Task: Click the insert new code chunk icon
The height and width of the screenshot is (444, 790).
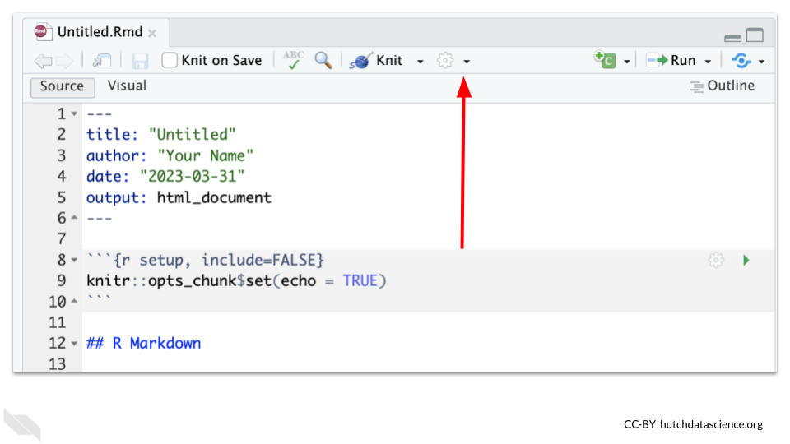Action: click(x=605, y=60)
